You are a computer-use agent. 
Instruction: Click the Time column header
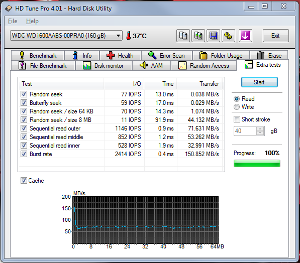click(160, 84)
